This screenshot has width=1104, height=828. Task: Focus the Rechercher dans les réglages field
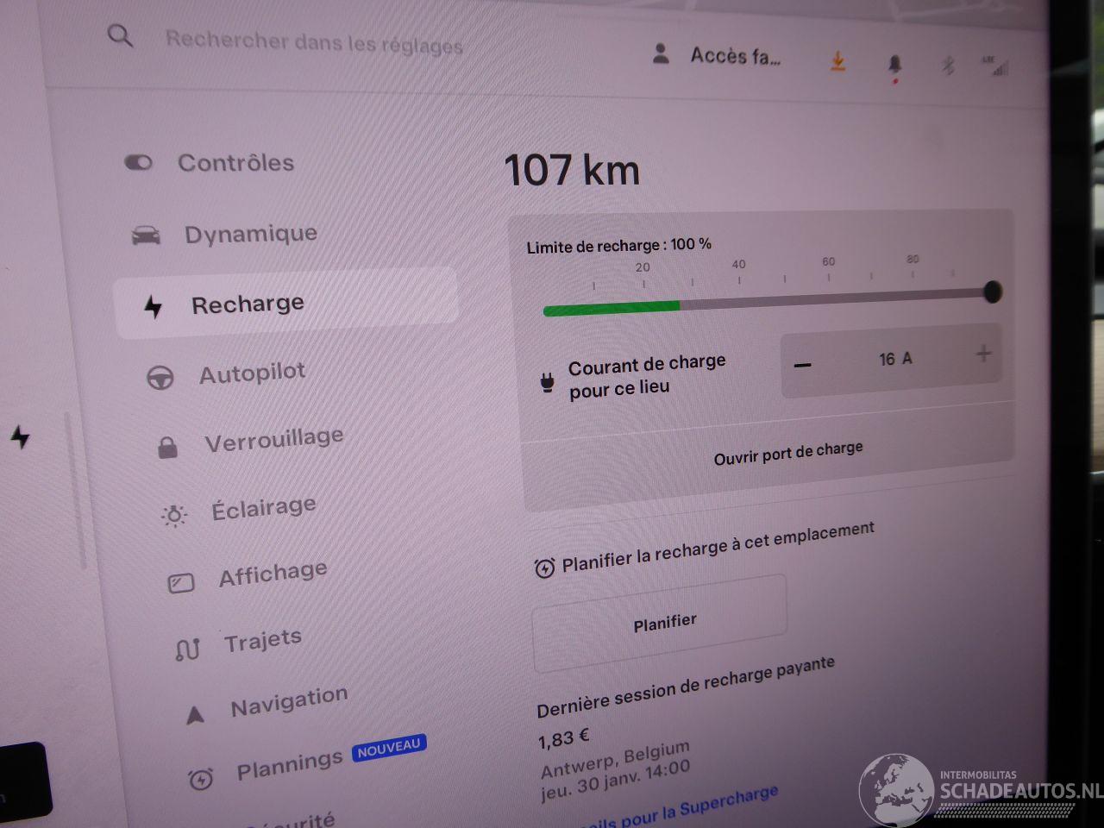click(314, 42)
